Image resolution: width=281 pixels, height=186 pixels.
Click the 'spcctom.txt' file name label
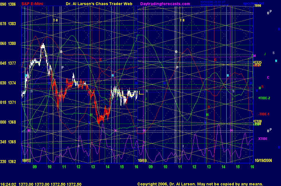254,3
